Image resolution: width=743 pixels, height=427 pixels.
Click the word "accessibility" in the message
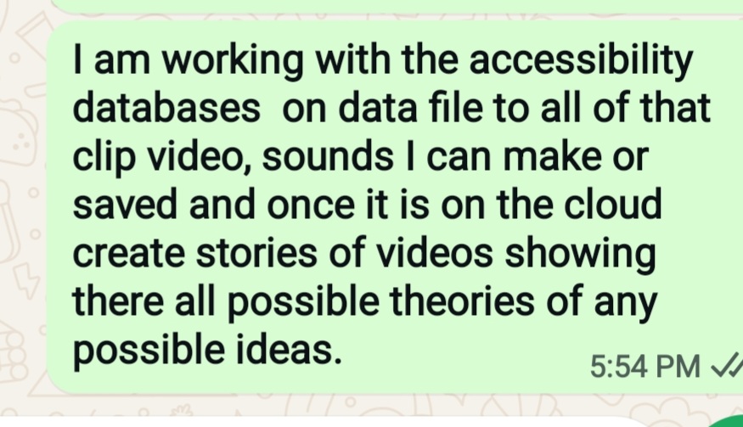coord(582,62)
